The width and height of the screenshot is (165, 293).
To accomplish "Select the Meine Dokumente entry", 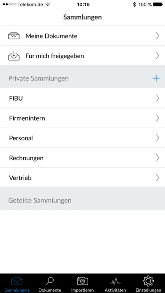I will point(82,36).
